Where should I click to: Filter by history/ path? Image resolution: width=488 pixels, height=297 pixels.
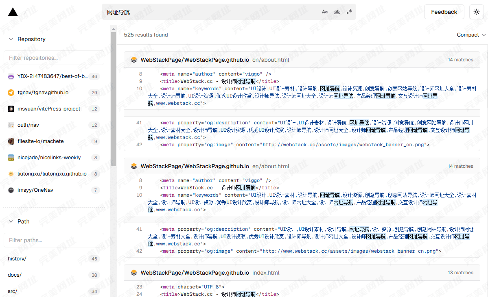(54, 259)
